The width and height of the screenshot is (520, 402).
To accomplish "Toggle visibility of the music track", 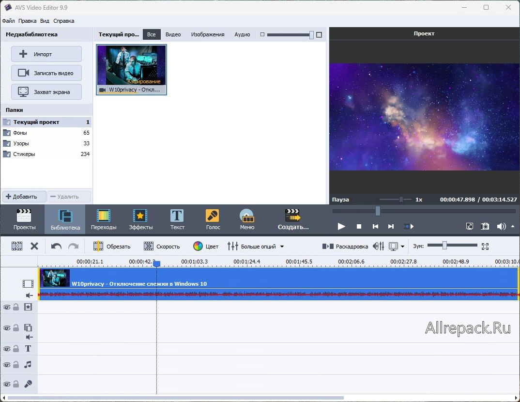I will click(x=7, y=365).
